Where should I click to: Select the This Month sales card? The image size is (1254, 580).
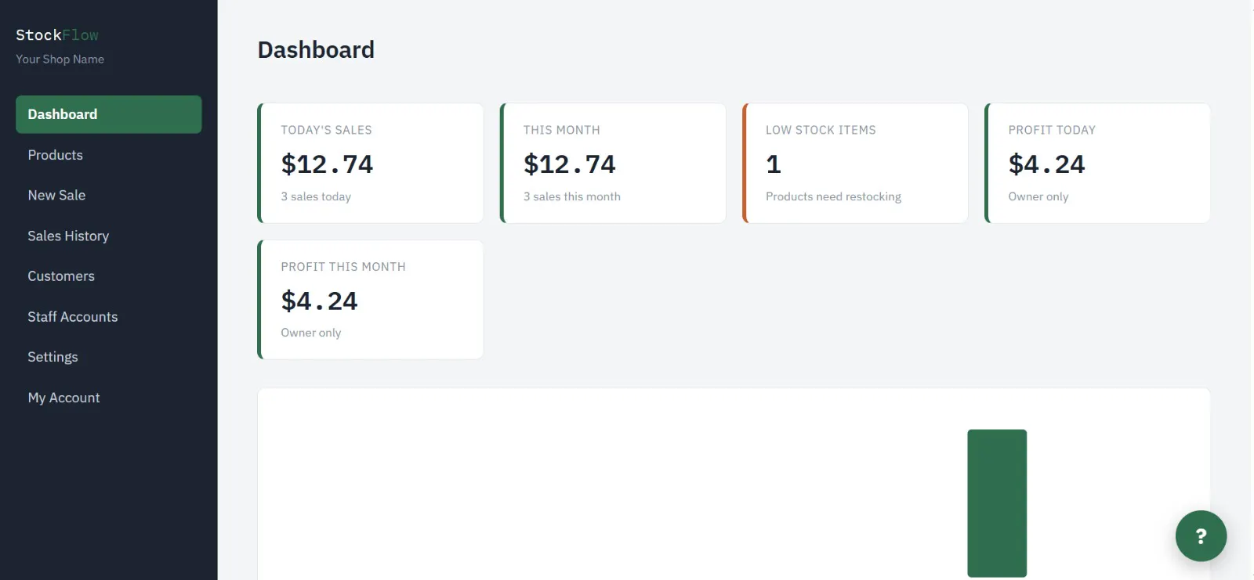tap(613, 163)
